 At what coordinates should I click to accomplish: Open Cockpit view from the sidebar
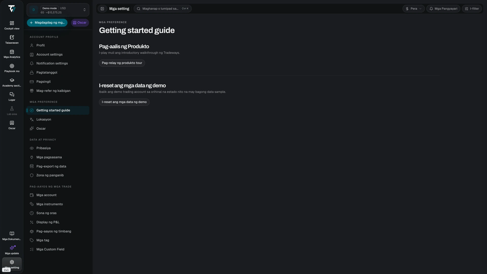click(12, 25)
